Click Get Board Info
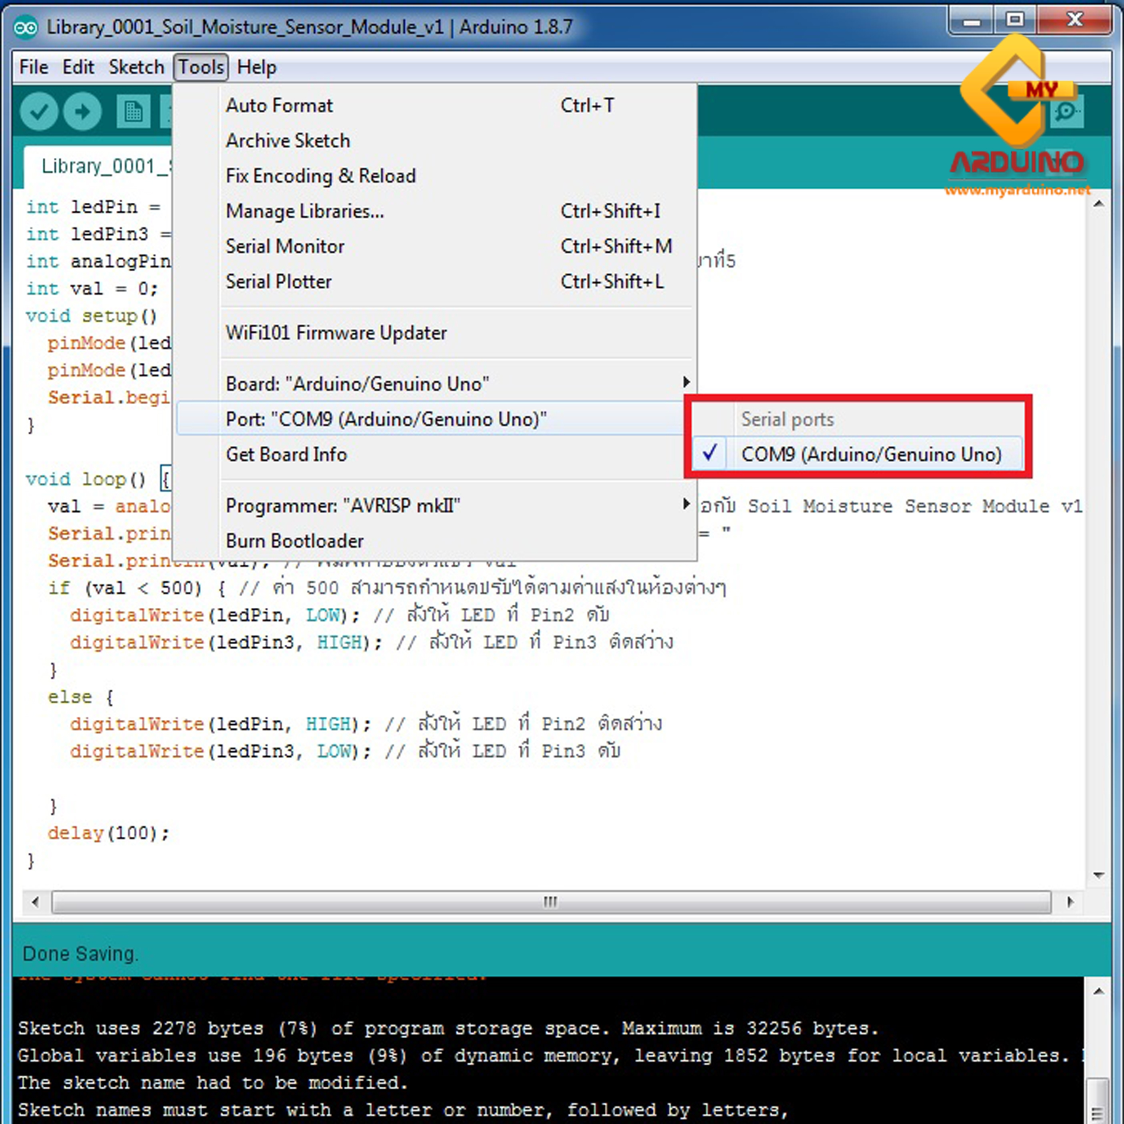 [x=286, y=455]
